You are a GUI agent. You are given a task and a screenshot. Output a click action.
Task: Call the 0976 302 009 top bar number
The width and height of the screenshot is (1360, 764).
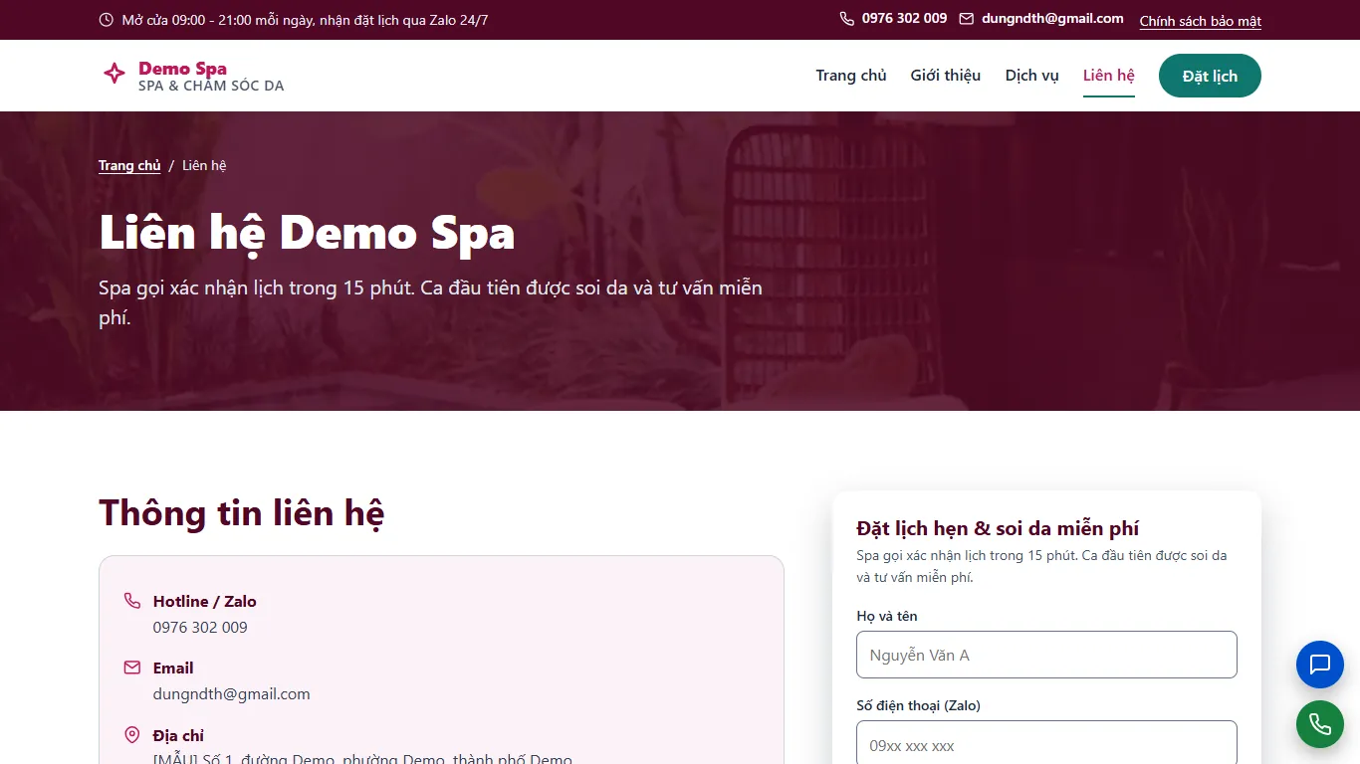(904, 19)
